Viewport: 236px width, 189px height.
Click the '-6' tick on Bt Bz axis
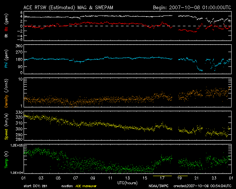click(20, 39)
